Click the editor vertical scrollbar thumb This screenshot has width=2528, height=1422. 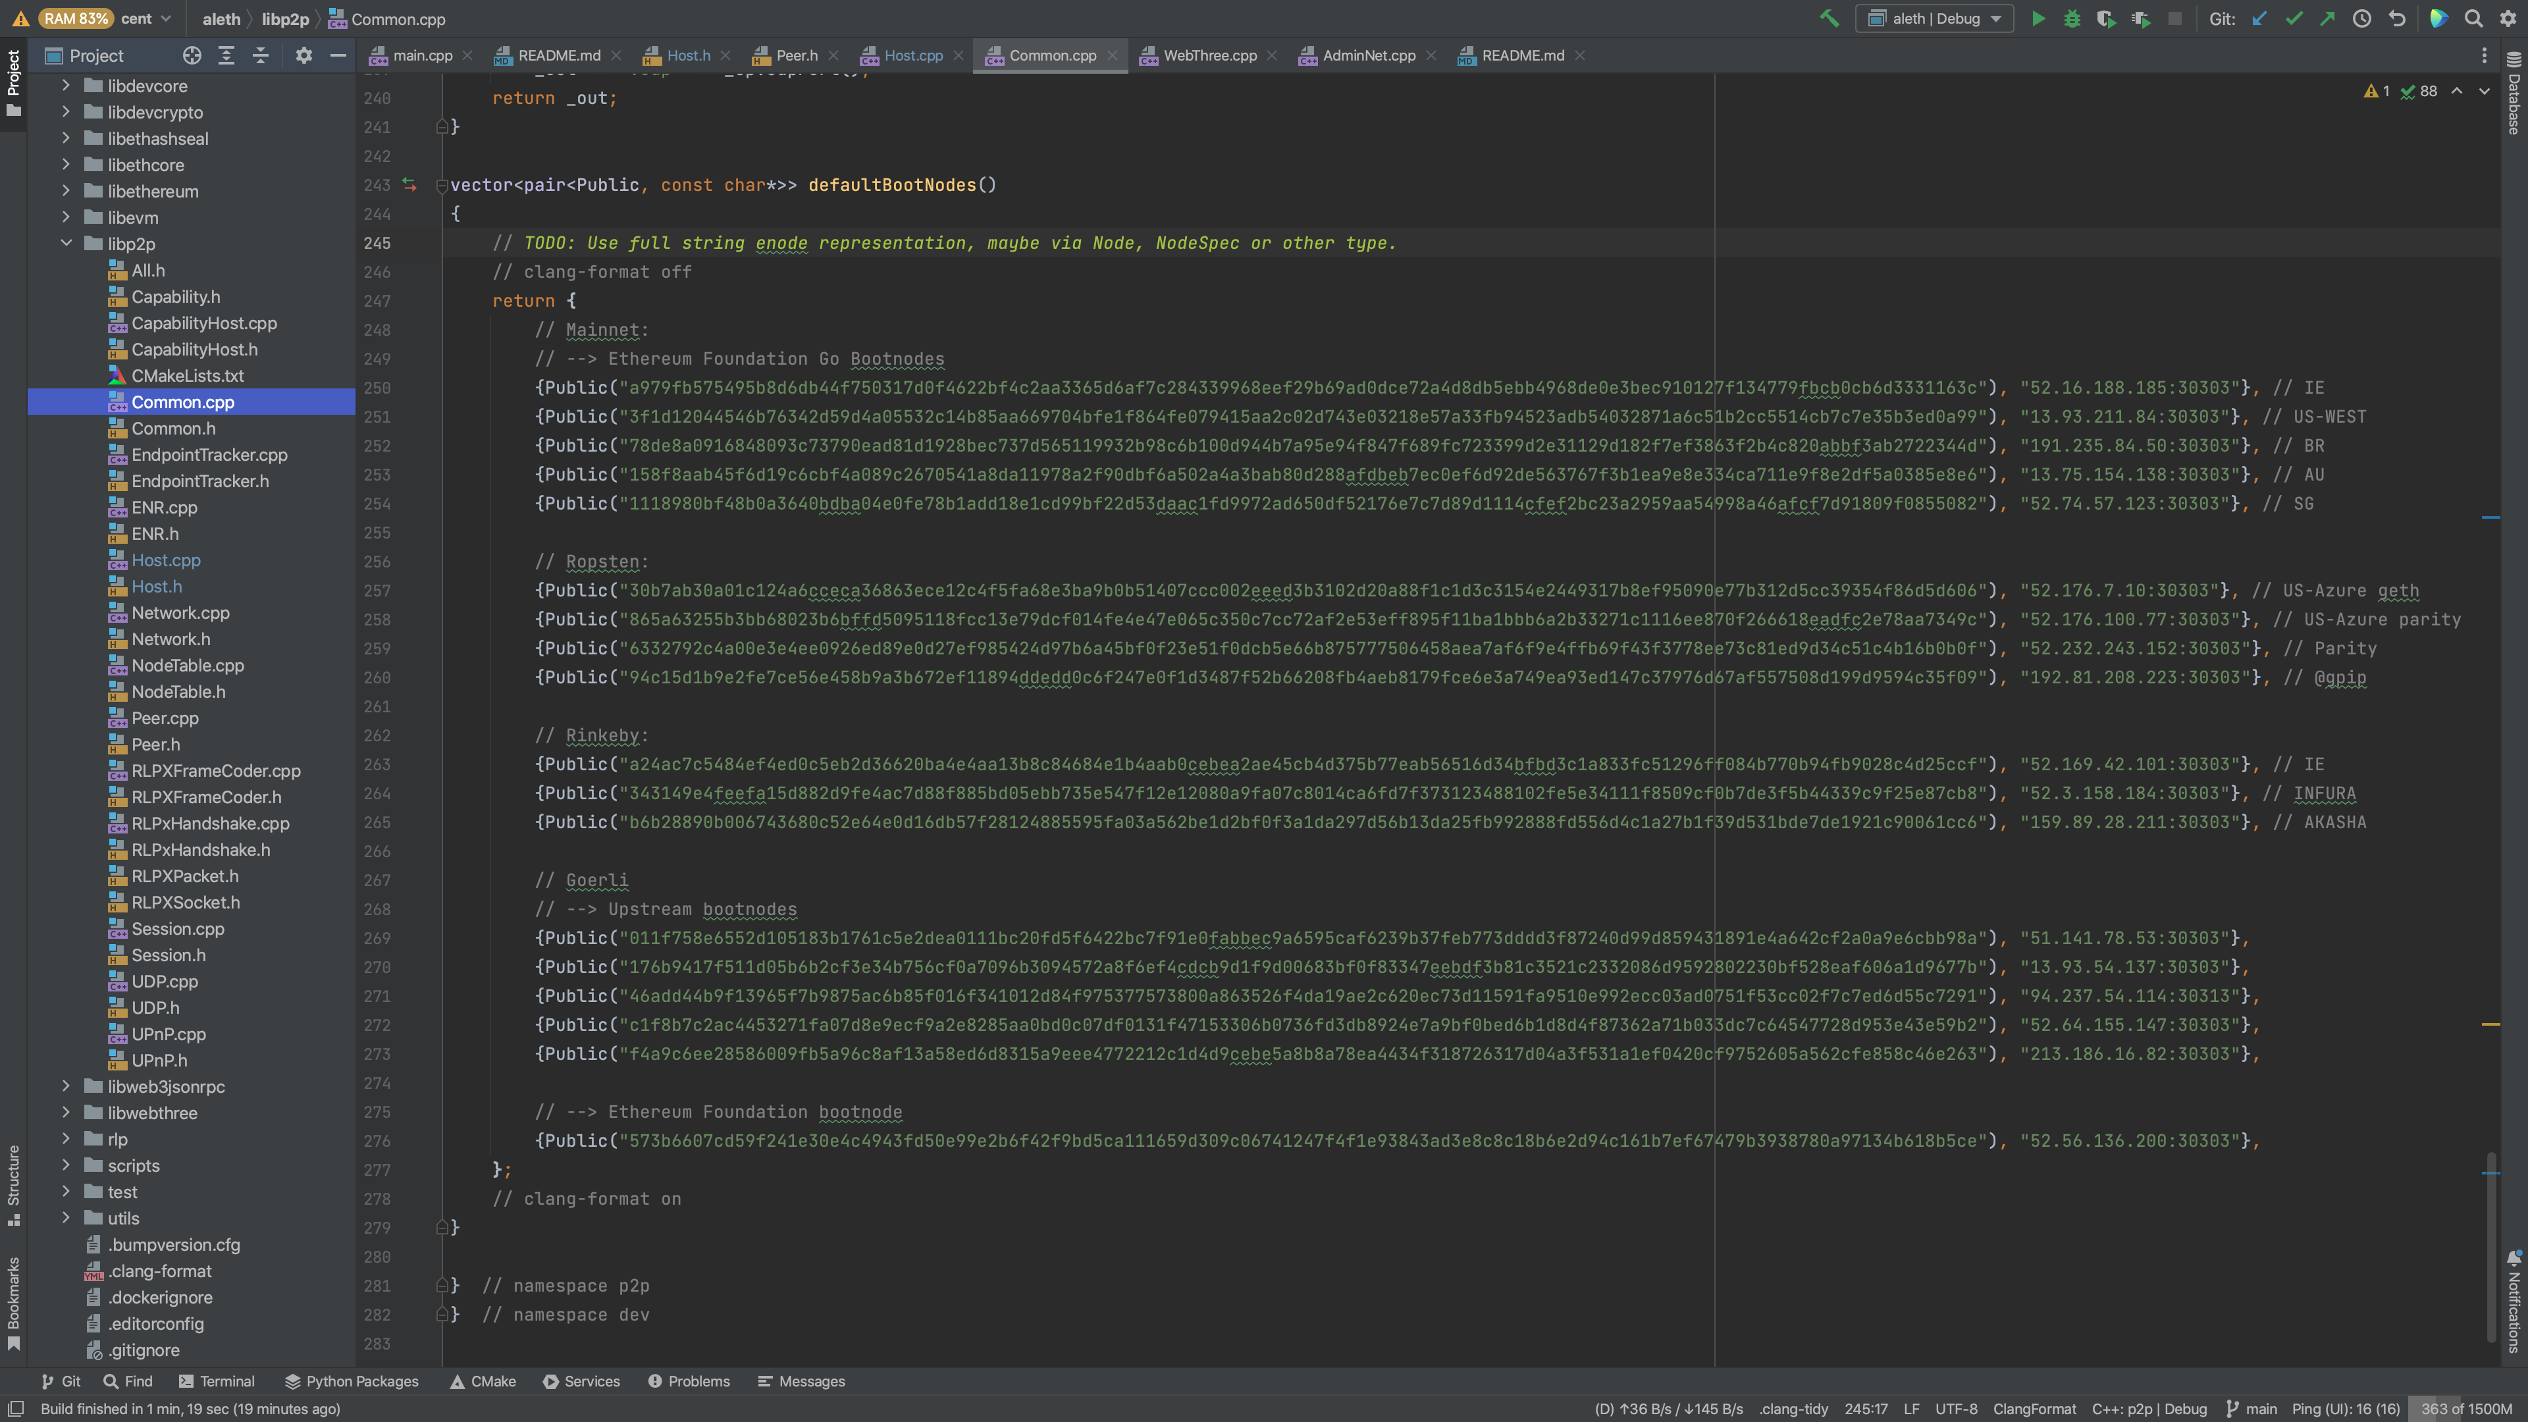click(x=2490, y=1246)
